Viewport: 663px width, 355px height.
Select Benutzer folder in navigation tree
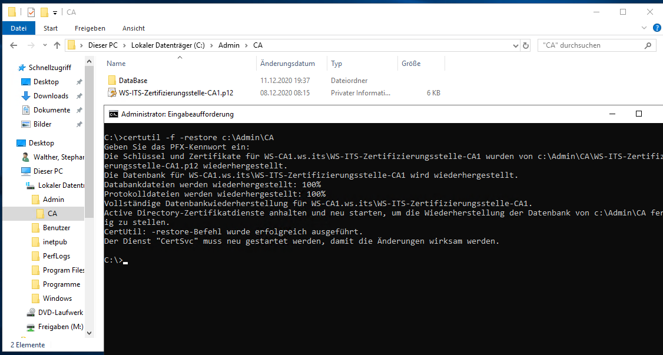(57, 228)
